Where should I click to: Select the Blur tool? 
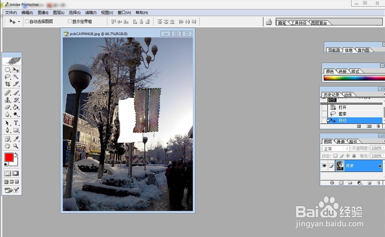pyautogui.click(x=8, y=114)
